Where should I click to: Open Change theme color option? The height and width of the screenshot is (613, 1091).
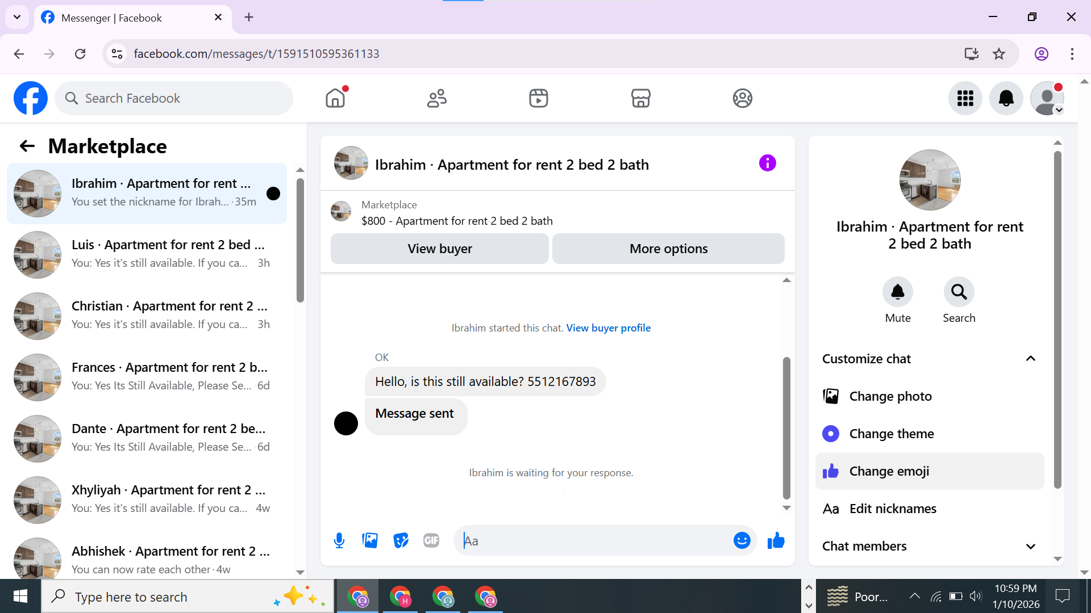(891, 434)
